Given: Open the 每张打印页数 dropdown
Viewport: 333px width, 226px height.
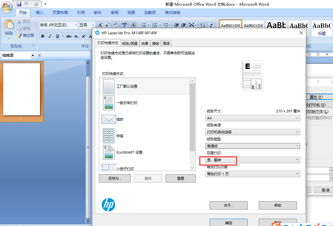Looking at the screenshot, I should coord(252,174).
